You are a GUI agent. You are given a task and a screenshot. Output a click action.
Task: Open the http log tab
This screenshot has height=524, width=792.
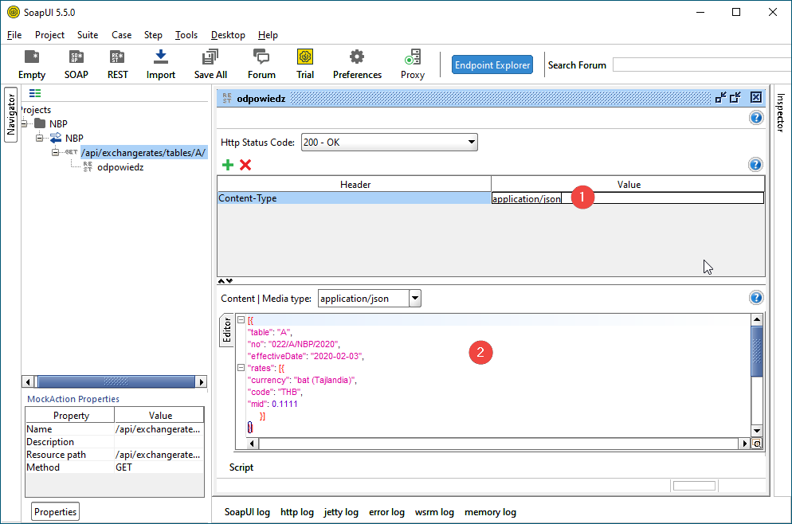click(x=297, y=512)
